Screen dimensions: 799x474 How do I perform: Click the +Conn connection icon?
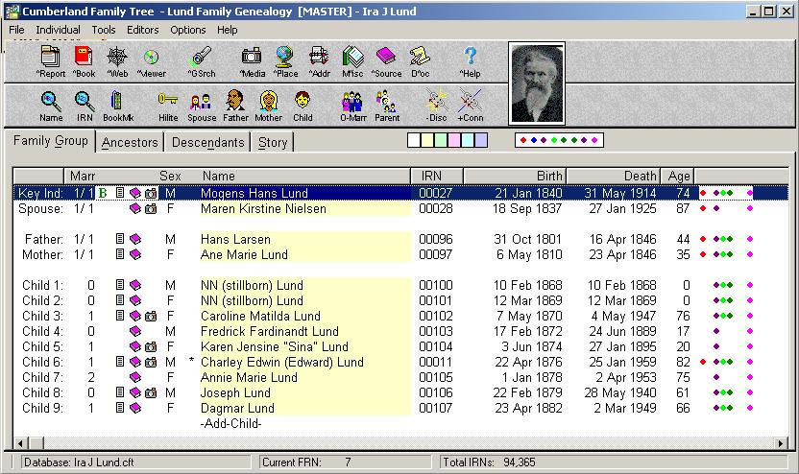(470, 105)
